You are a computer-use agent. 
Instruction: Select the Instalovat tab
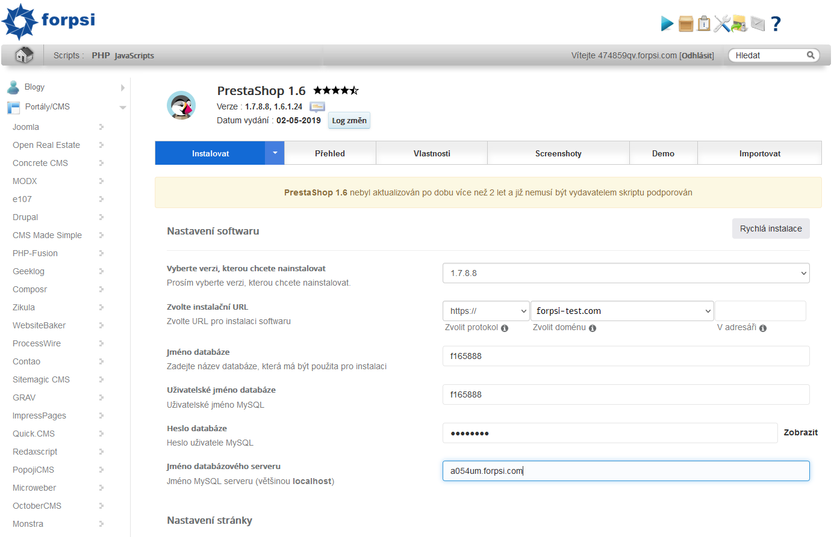[x=210, y=153]
